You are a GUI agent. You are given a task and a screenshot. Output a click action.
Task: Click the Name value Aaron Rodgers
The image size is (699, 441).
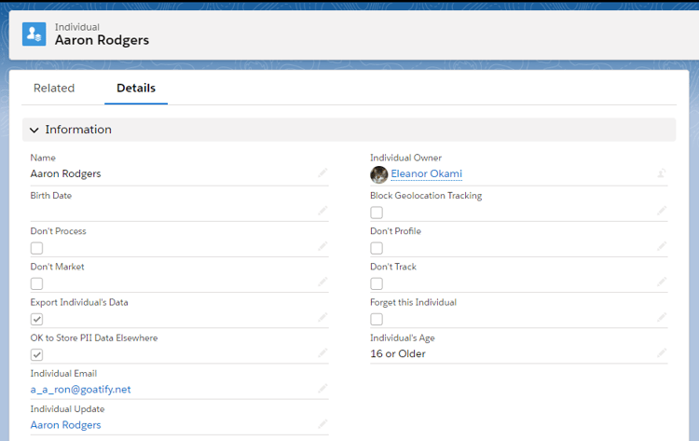tap(65, 173)
